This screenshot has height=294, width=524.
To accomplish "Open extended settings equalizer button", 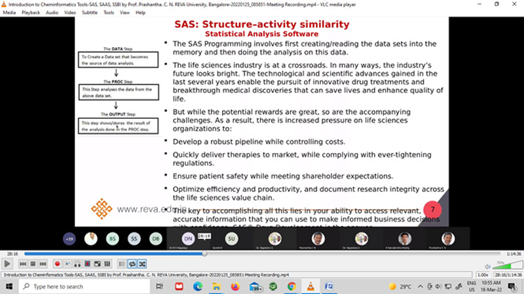I will pyautogui.click(x=107, y=264).
